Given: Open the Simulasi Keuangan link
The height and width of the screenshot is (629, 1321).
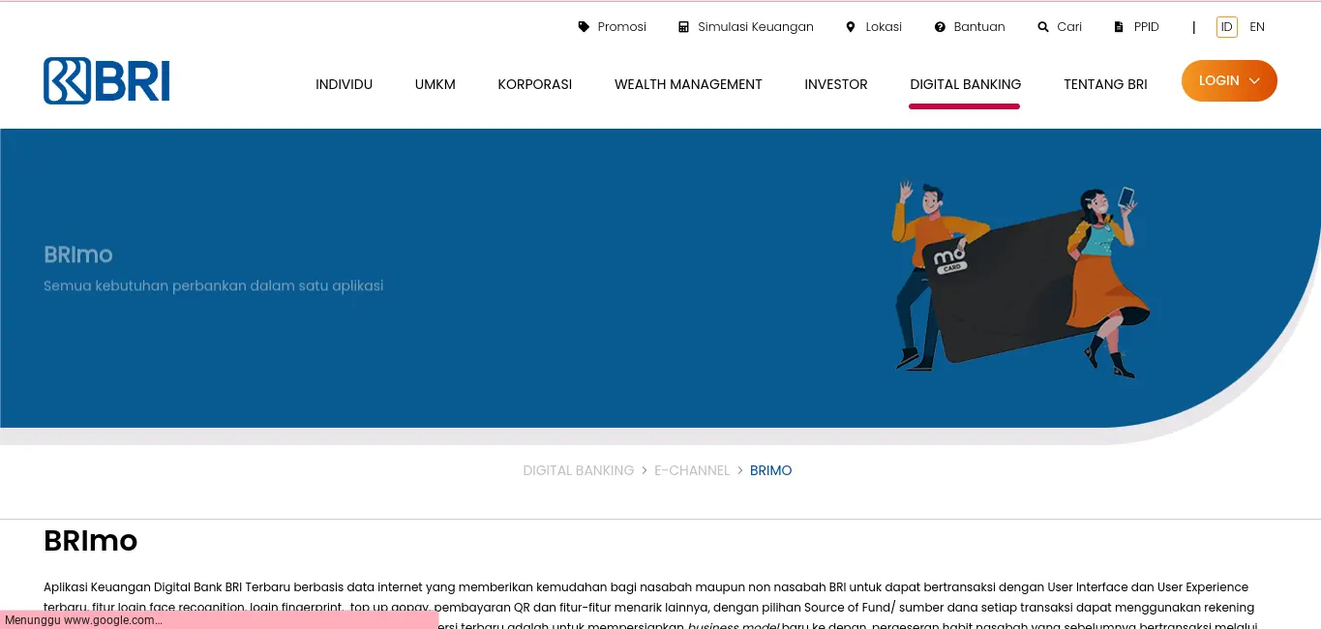Looking at the screenshot, I should (x=756, y=27).
